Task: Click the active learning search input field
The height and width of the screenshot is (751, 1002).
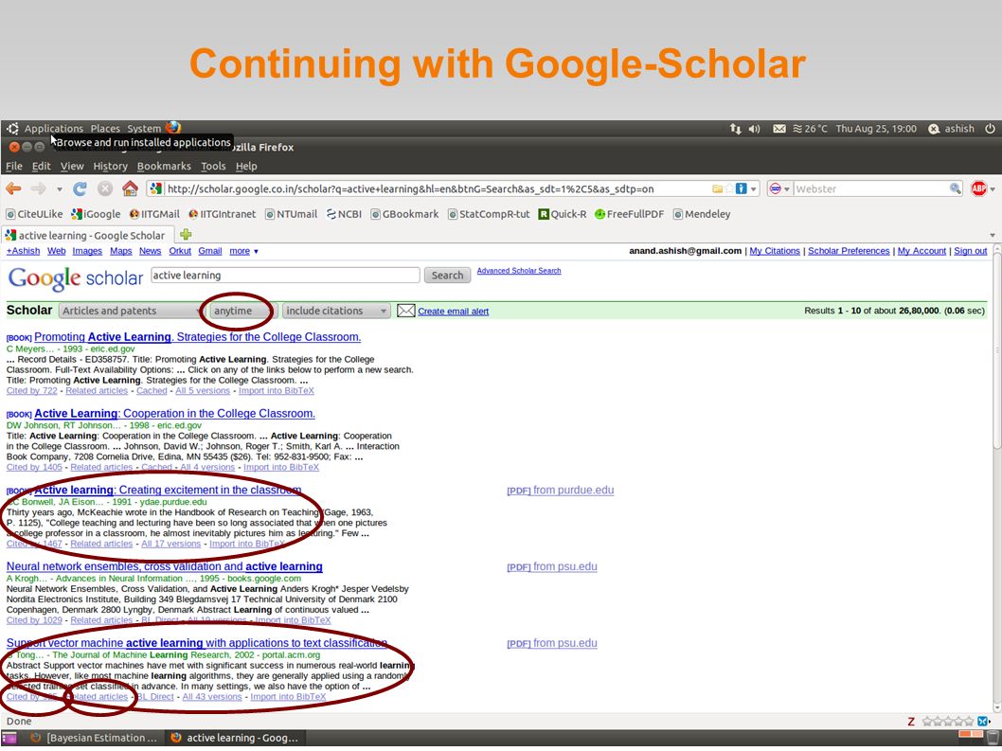Action: 285,276
